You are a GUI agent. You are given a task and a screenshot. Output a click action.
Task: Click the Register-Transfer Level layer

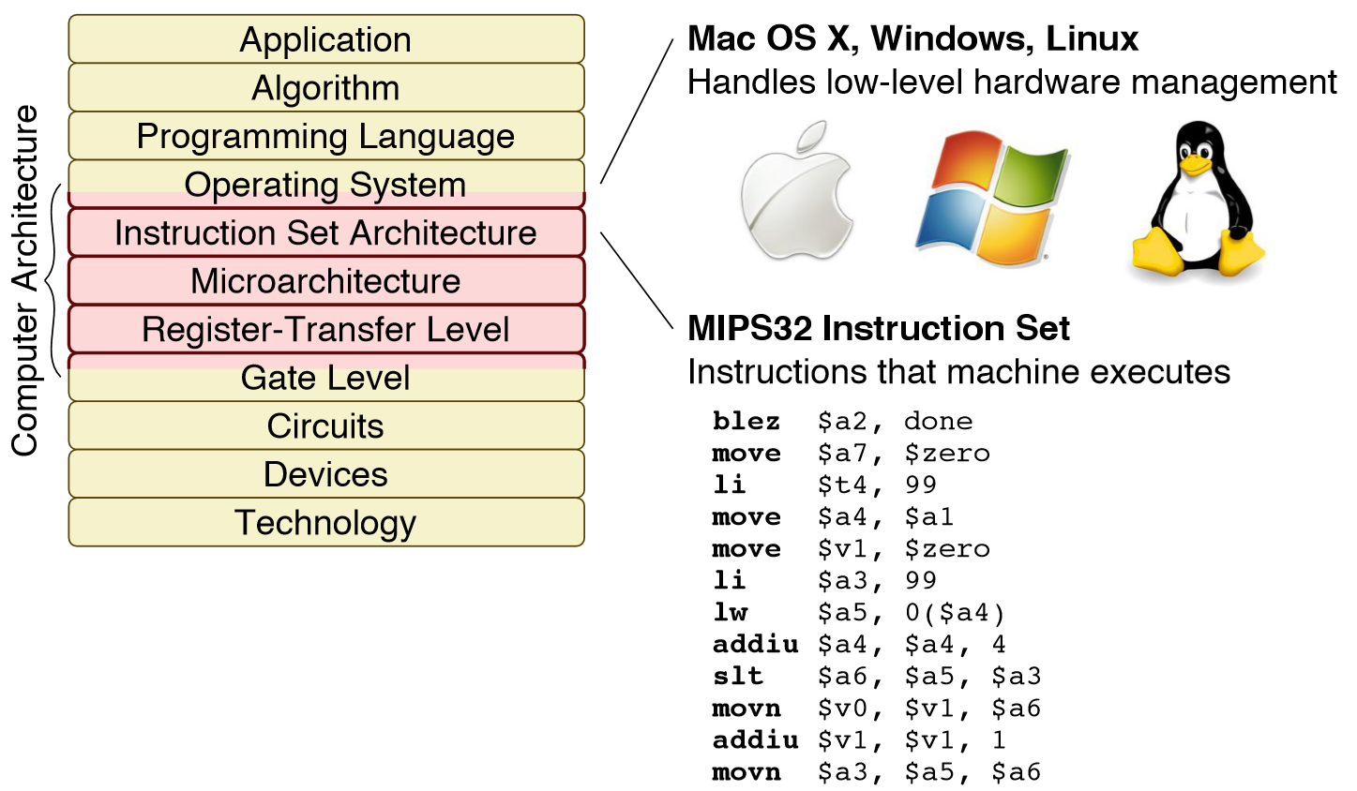click(326, 330)
